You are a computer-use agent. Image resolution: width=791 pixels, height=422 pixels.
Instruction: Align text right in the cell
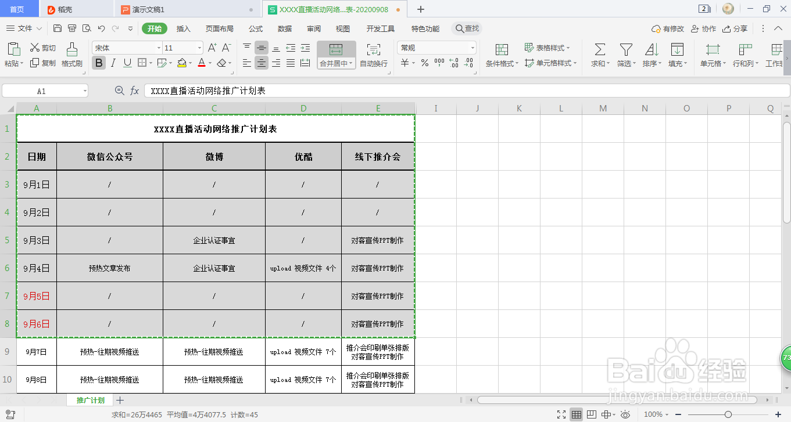pos(276,63)
